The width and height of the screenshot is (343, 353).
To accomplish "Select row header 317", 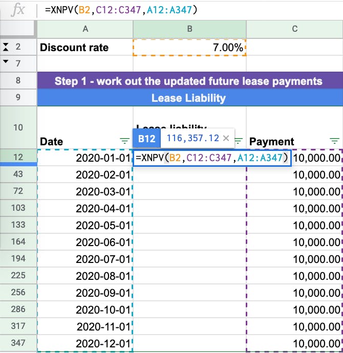I will tap(18, 326).
